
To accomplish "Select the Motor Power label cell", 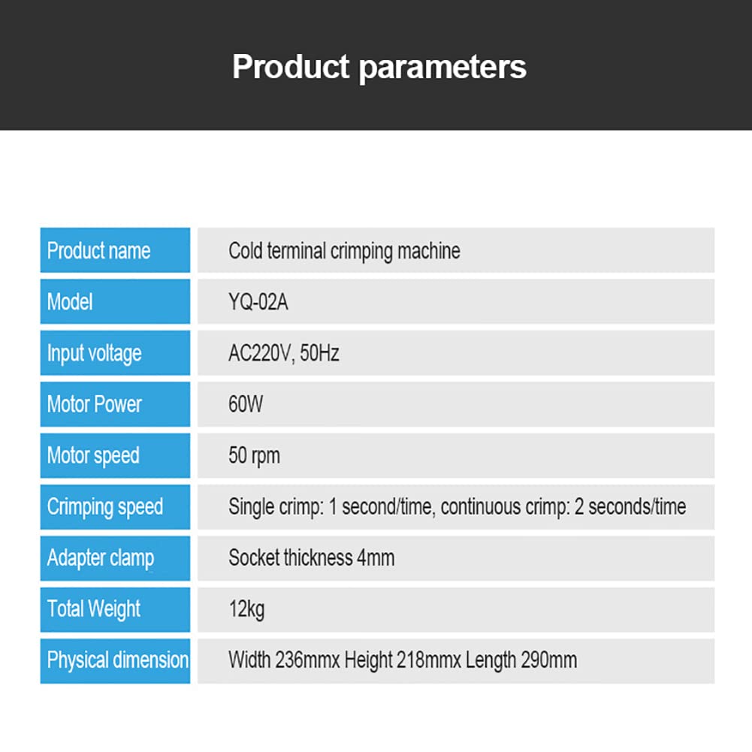I will 115,404.
